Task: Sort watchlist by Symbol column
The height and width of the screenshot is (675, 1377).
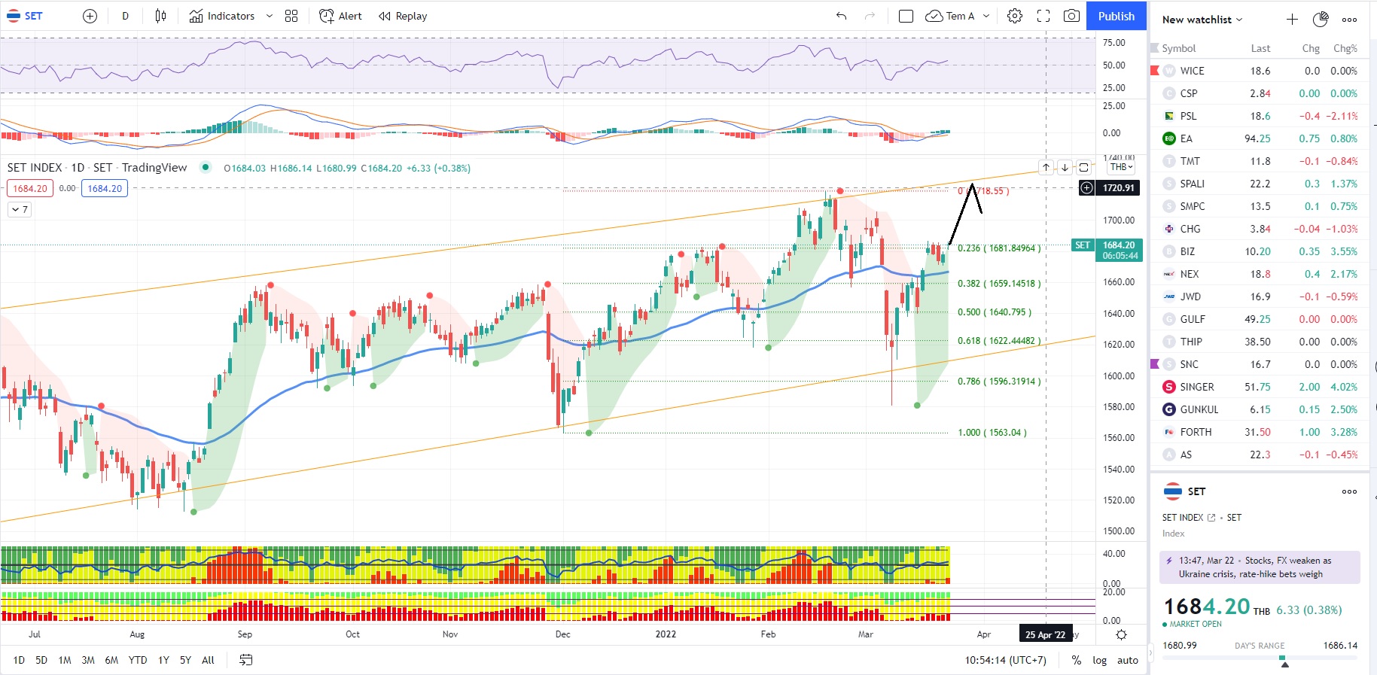Action: [1178, 48]
